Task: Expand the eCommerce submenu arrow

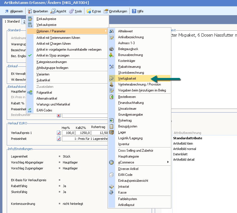Action: coord(168,162)
